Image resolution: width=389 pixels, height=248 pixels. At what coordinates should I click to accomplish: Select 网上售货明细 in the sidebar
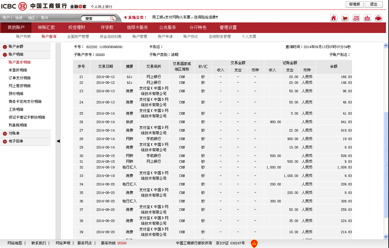(x=19, y=86)
